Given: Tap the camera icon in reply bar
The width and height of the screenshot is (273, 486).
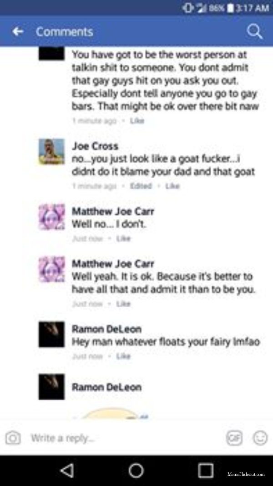Looking at the screenshot, I should [13, 438].
